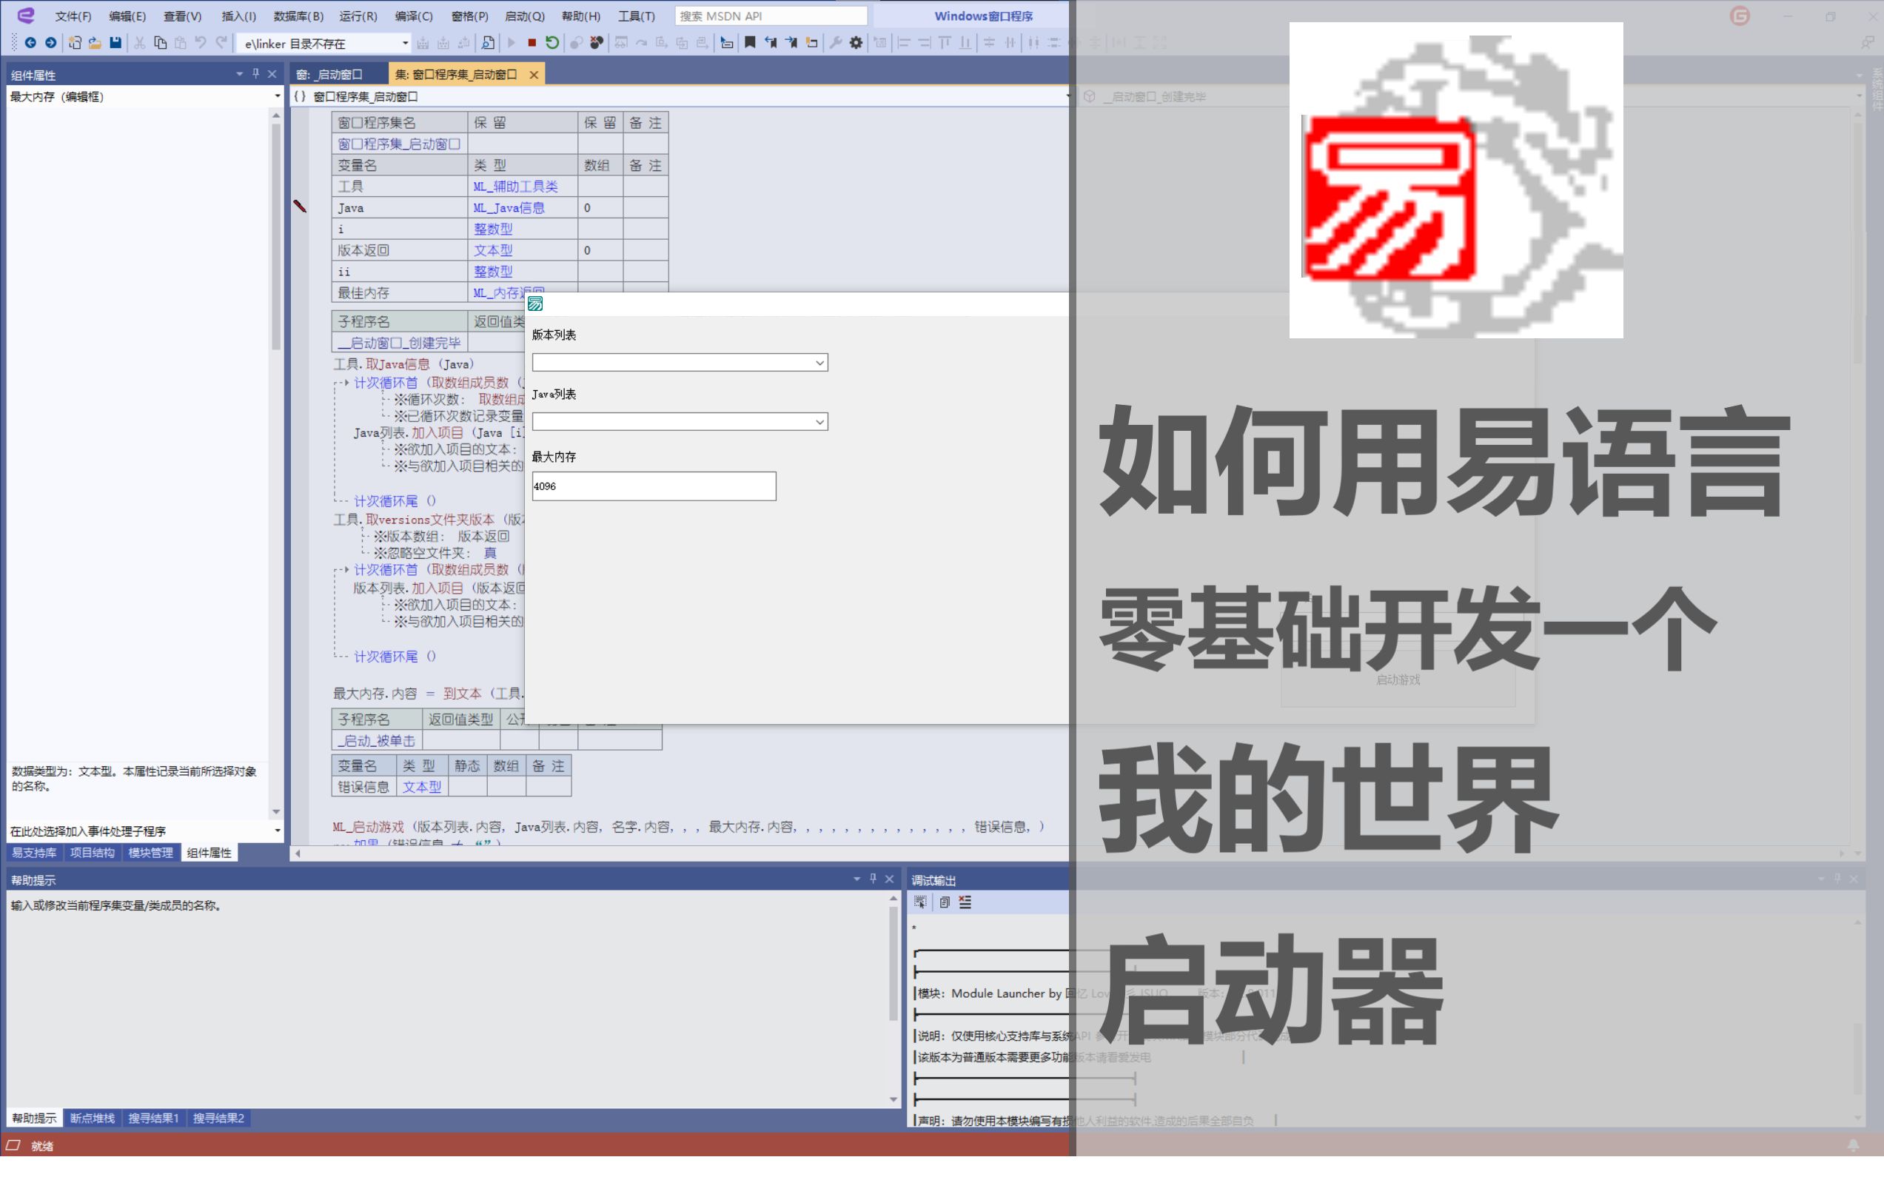
Task: Click the 搜索 MSDN API search box
Action: [x=770, y=16]
